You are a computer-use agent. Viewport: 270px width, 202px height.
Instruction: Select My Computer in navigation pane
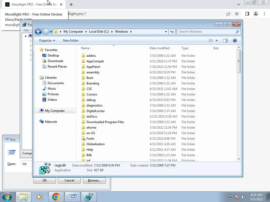pos(55,111)
